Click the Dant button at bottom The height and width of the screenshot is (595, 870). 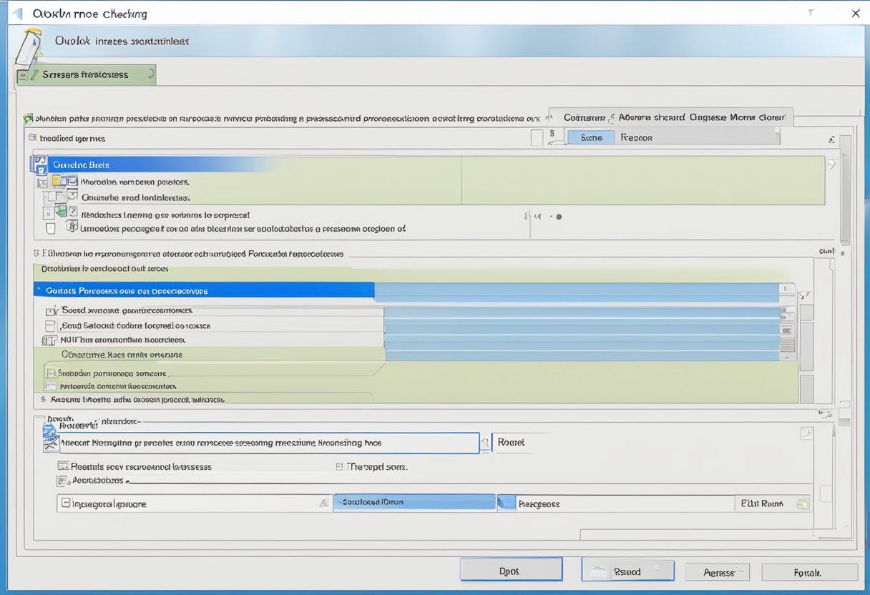point(511,571)
